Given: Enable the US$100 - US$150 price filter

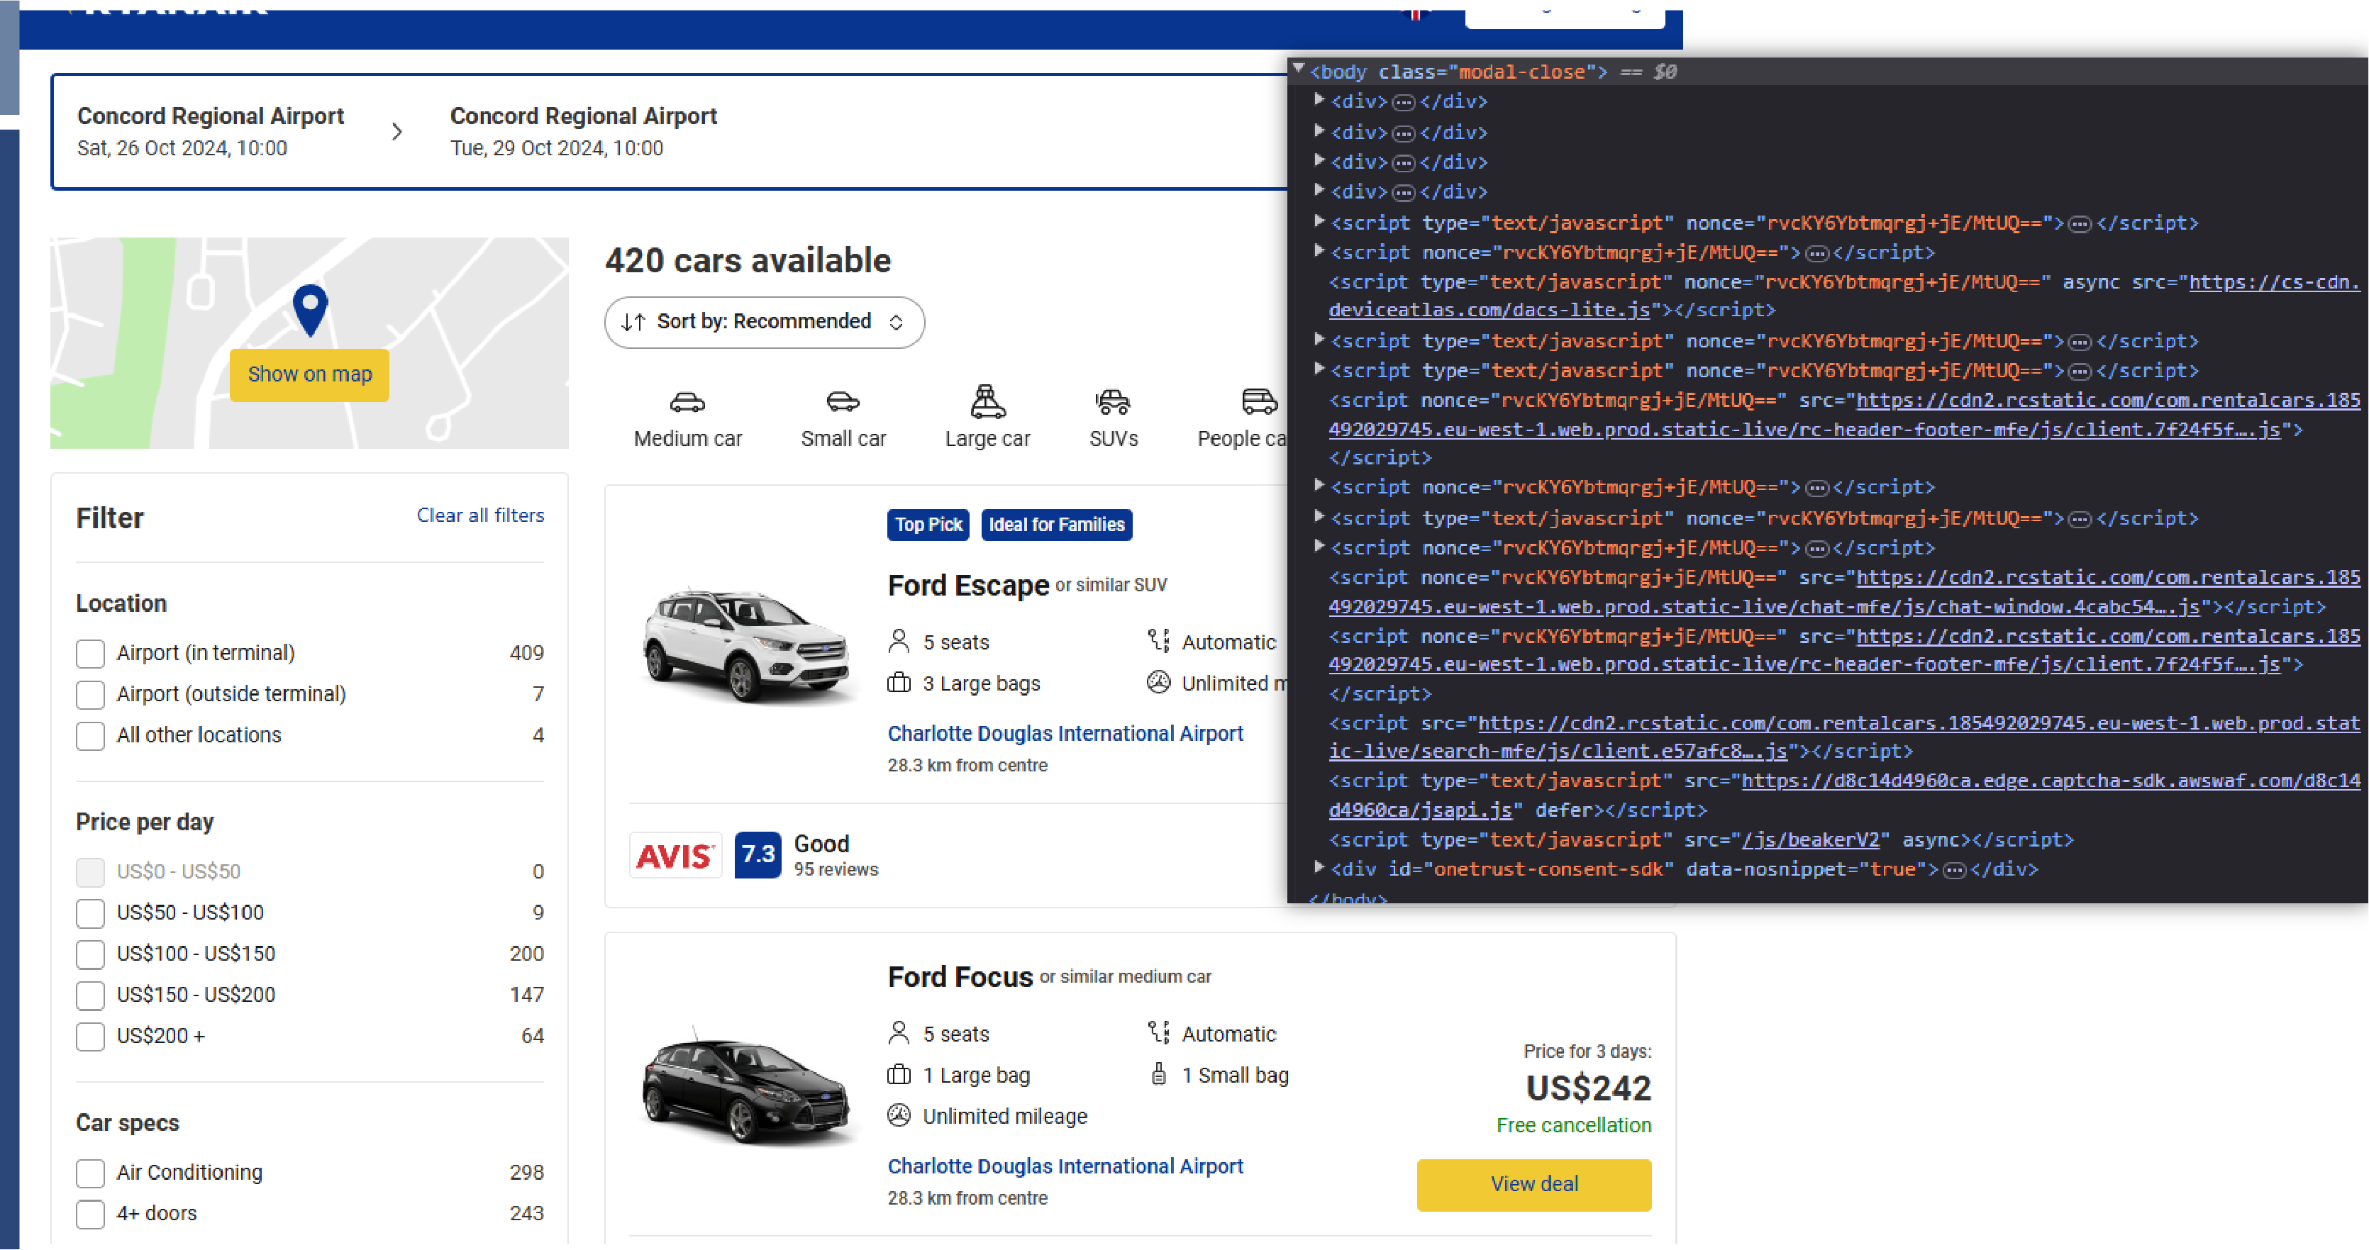Looking at the screenshot, I should click(90, 954).
